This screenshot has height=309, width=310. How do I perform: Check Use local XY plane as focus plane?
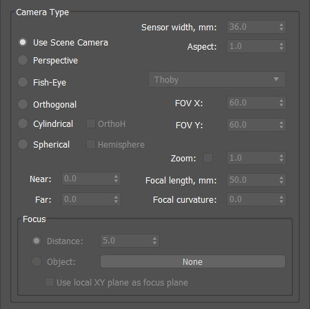50,282
